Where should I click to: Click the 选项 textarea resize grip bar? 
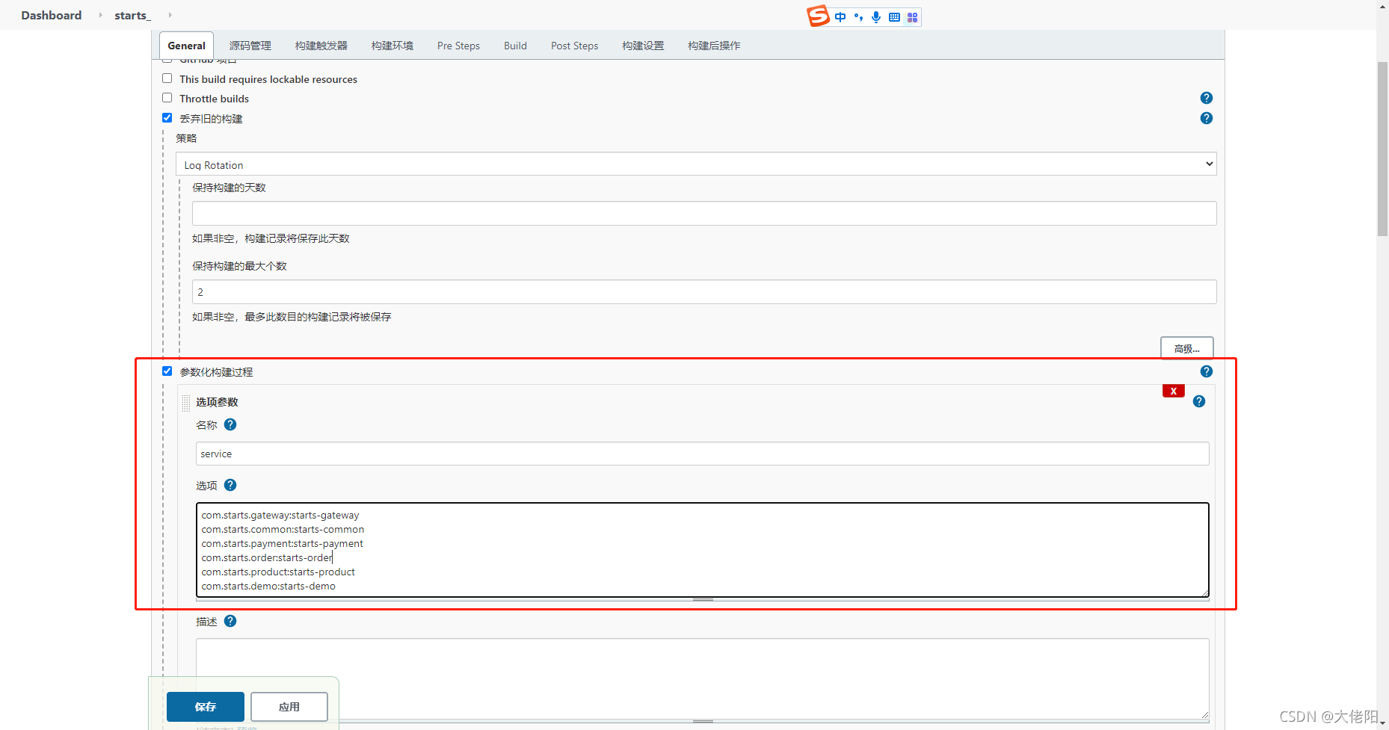coord(702,599)
